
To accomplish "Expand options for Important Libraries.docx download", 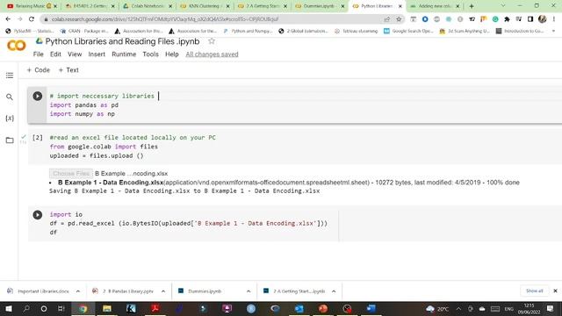I will [78, 291].
